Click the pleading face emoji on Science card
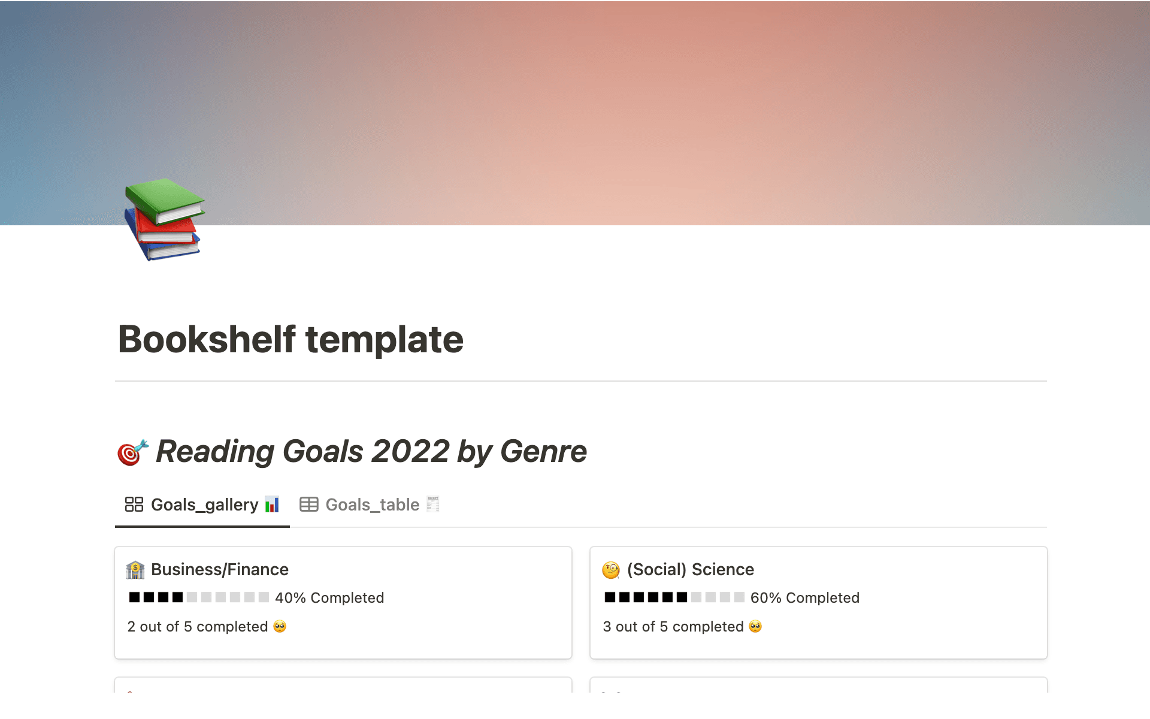Image resolution: width=1150 pixels, height=719 pixels. [755, 626]
